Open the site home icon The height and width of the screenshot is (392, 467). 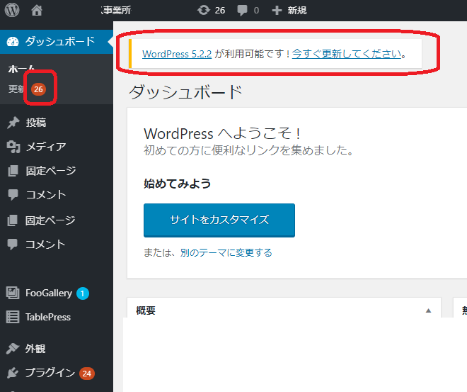click(x=37, y=11)
